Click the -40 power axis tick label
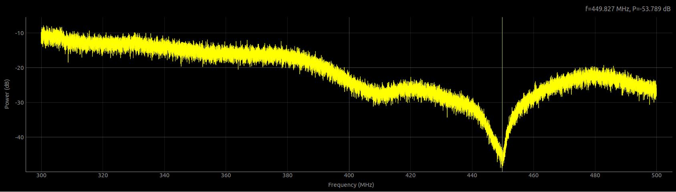 [x=20, y=137]
